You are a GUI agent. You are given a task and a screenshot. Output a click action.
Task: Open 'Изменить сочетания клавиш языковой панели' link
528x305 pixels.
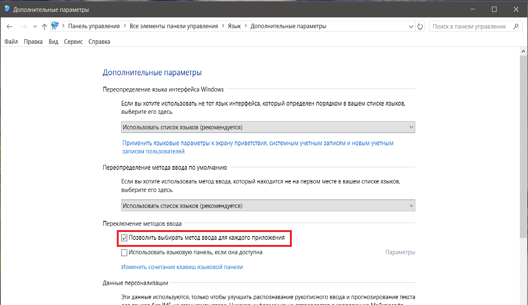tap(182, 267)
